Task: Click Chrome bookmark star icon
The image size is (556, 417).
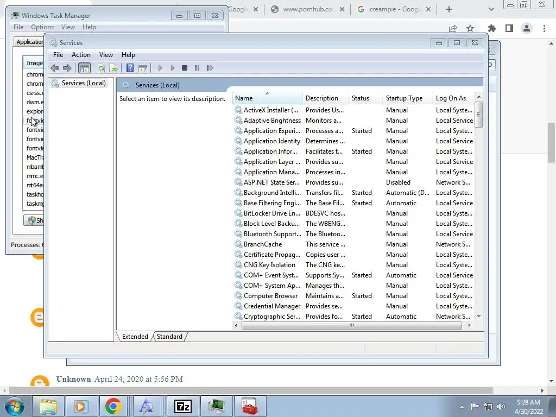Action: coord(470,28)
